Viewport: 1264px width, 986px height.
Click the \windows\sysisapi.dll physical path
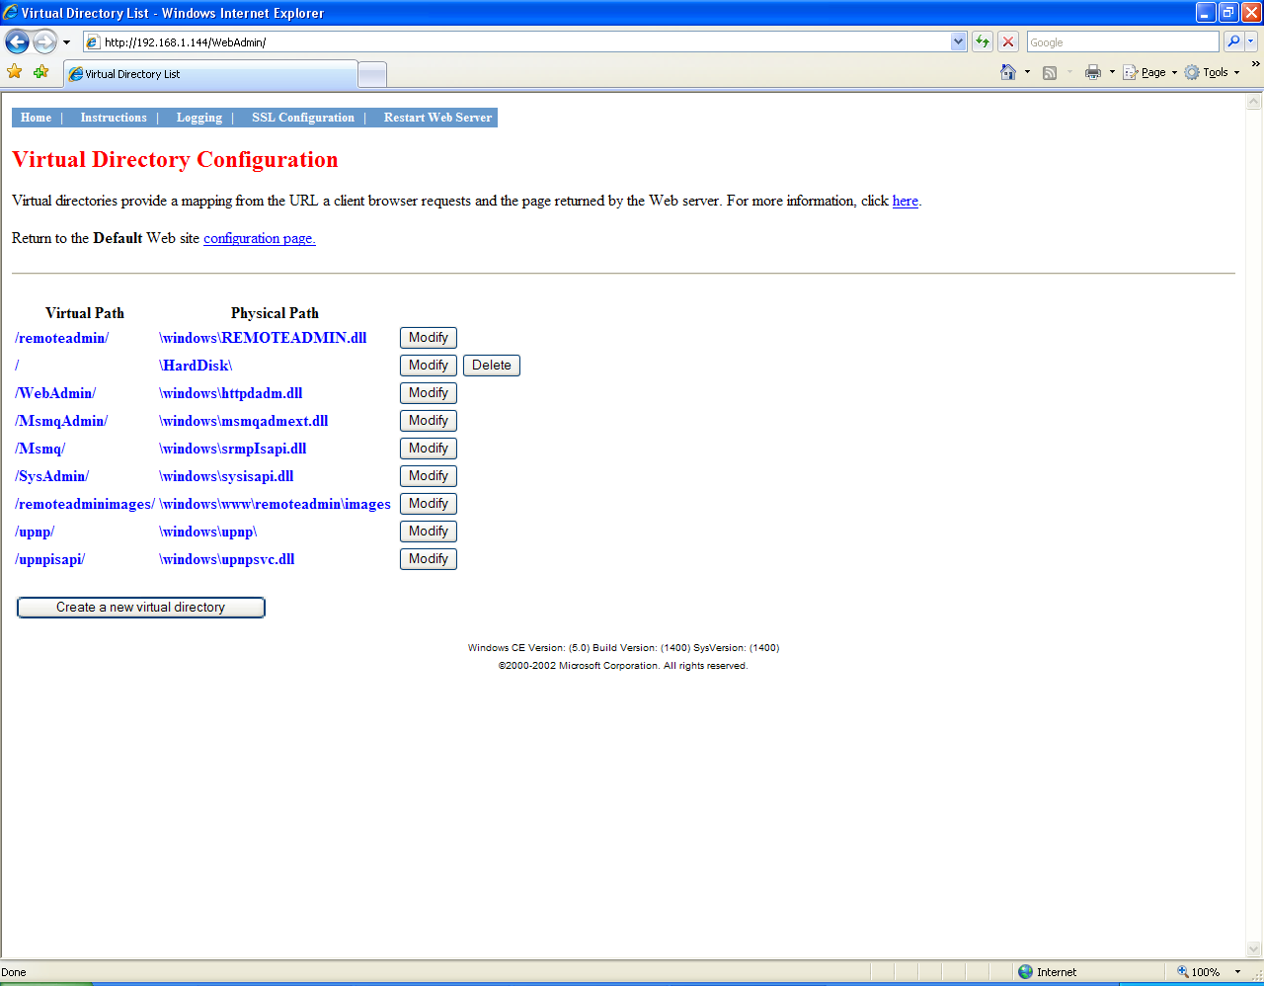[x=226, y=476]
